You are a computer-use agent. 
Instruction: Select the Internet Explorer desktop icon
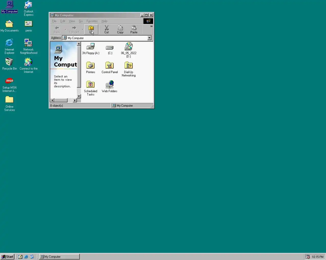[x=9, y=47]
